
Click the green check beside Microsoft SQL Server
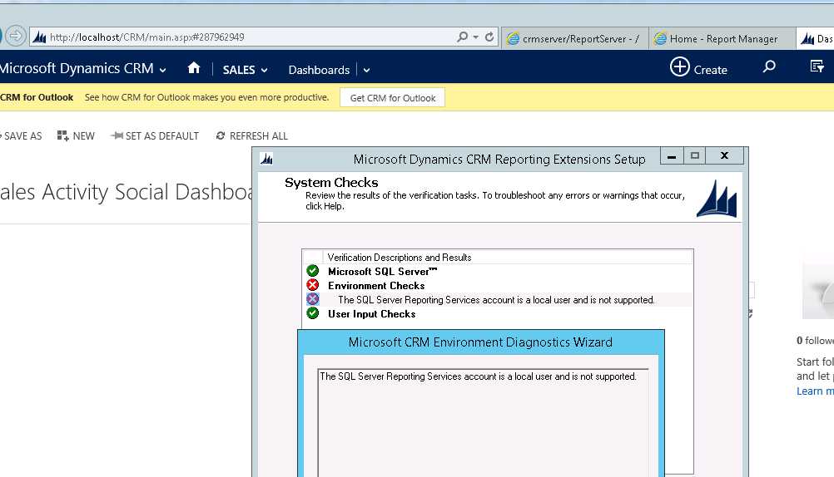click(313, 271)
